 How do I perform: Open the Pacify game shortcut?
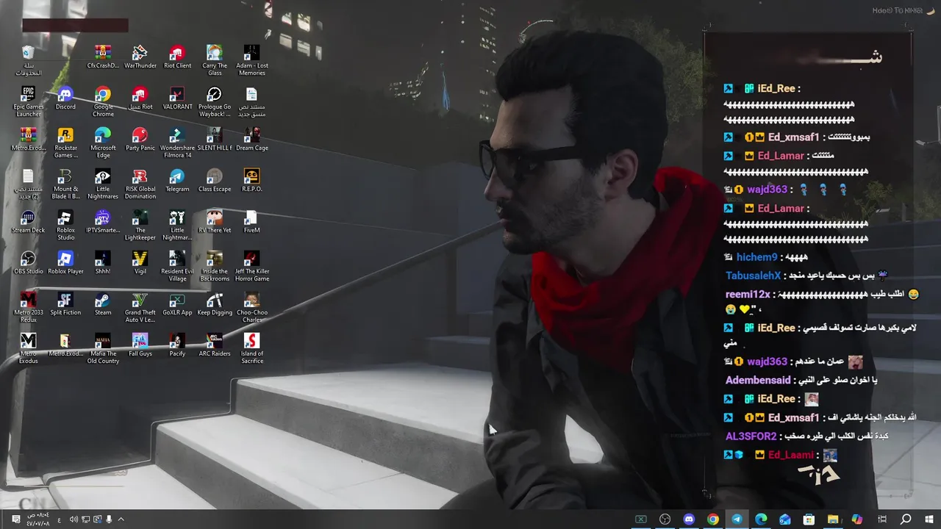coord(177,345)
